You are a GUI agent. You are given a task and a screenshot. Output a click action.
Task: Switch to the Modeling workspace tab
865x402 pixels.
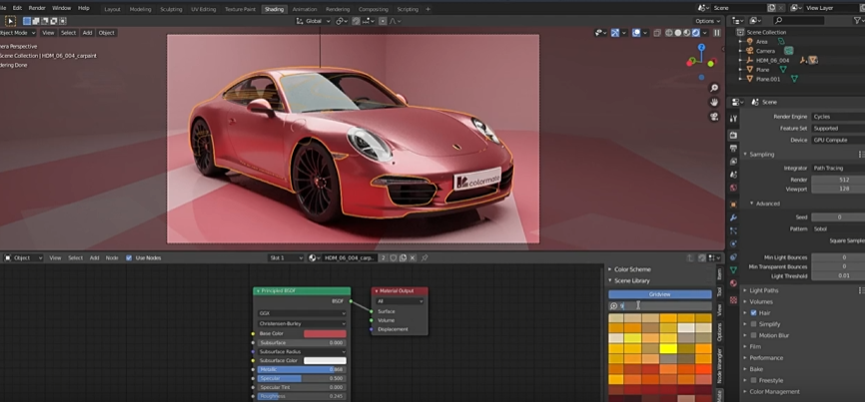pos(141,9)
